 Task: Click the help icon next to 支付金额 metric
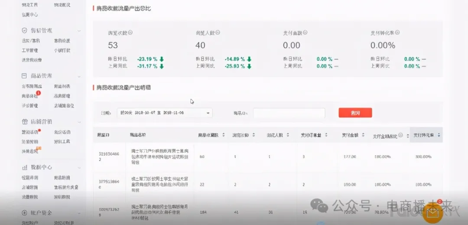(x=305, y=33)
